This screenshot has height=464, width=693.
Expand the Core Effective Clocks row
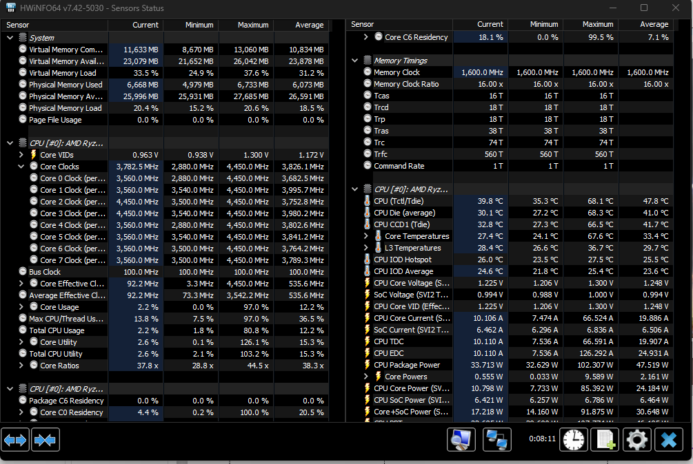click(21, 284)
